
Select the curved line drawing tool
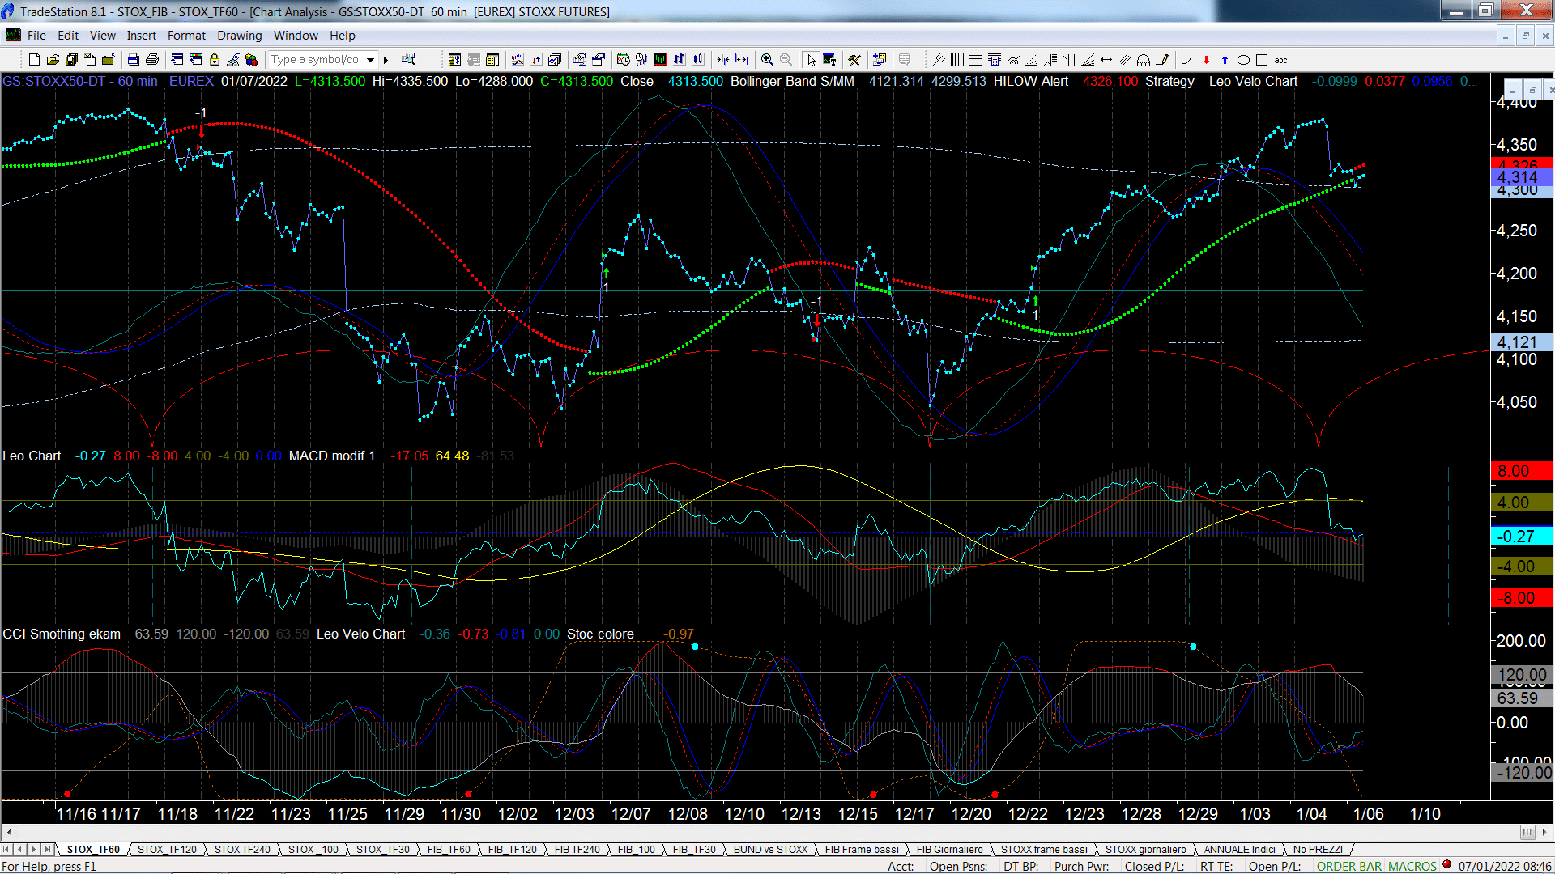1187,59
